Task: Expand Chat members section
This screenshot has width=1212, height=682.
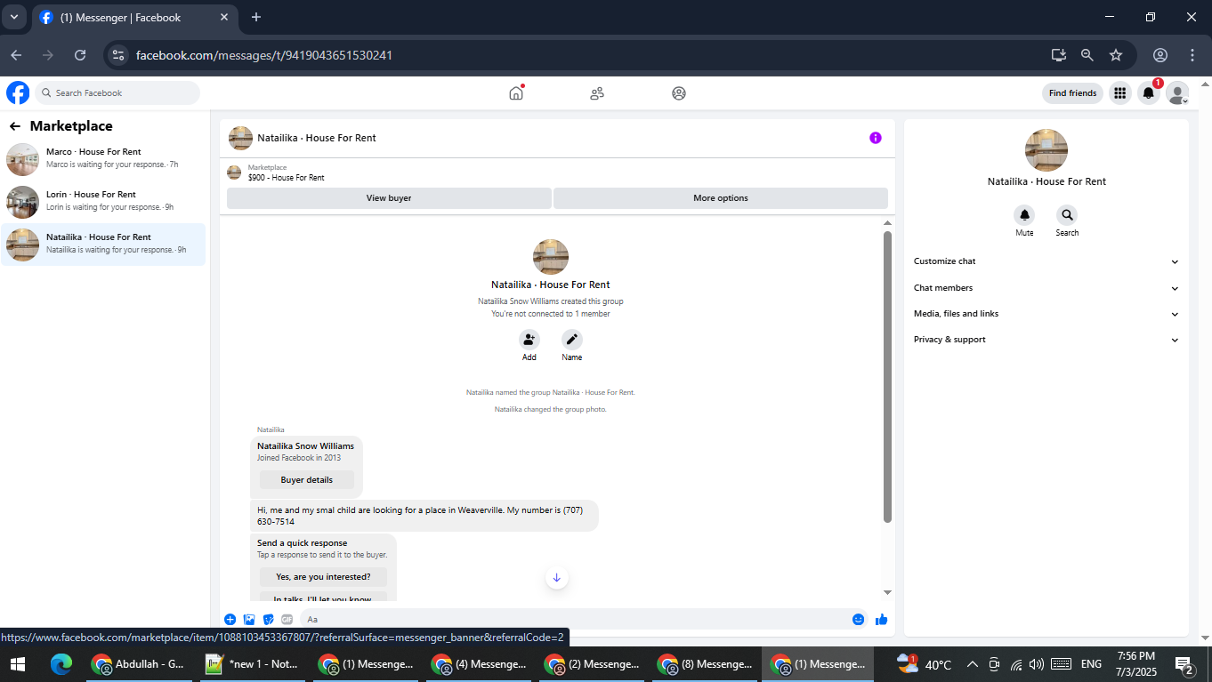Action: 1046,288
